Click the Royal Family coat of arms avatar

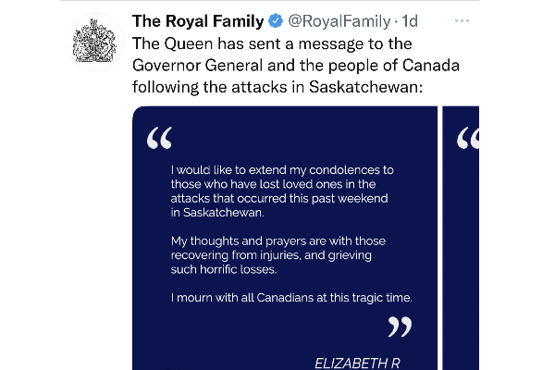95,42
